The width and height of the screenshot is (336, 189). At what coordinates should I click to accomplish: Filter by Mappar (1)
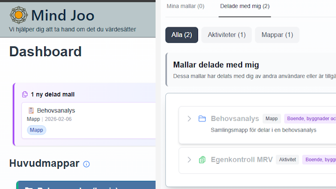point(277,35)
